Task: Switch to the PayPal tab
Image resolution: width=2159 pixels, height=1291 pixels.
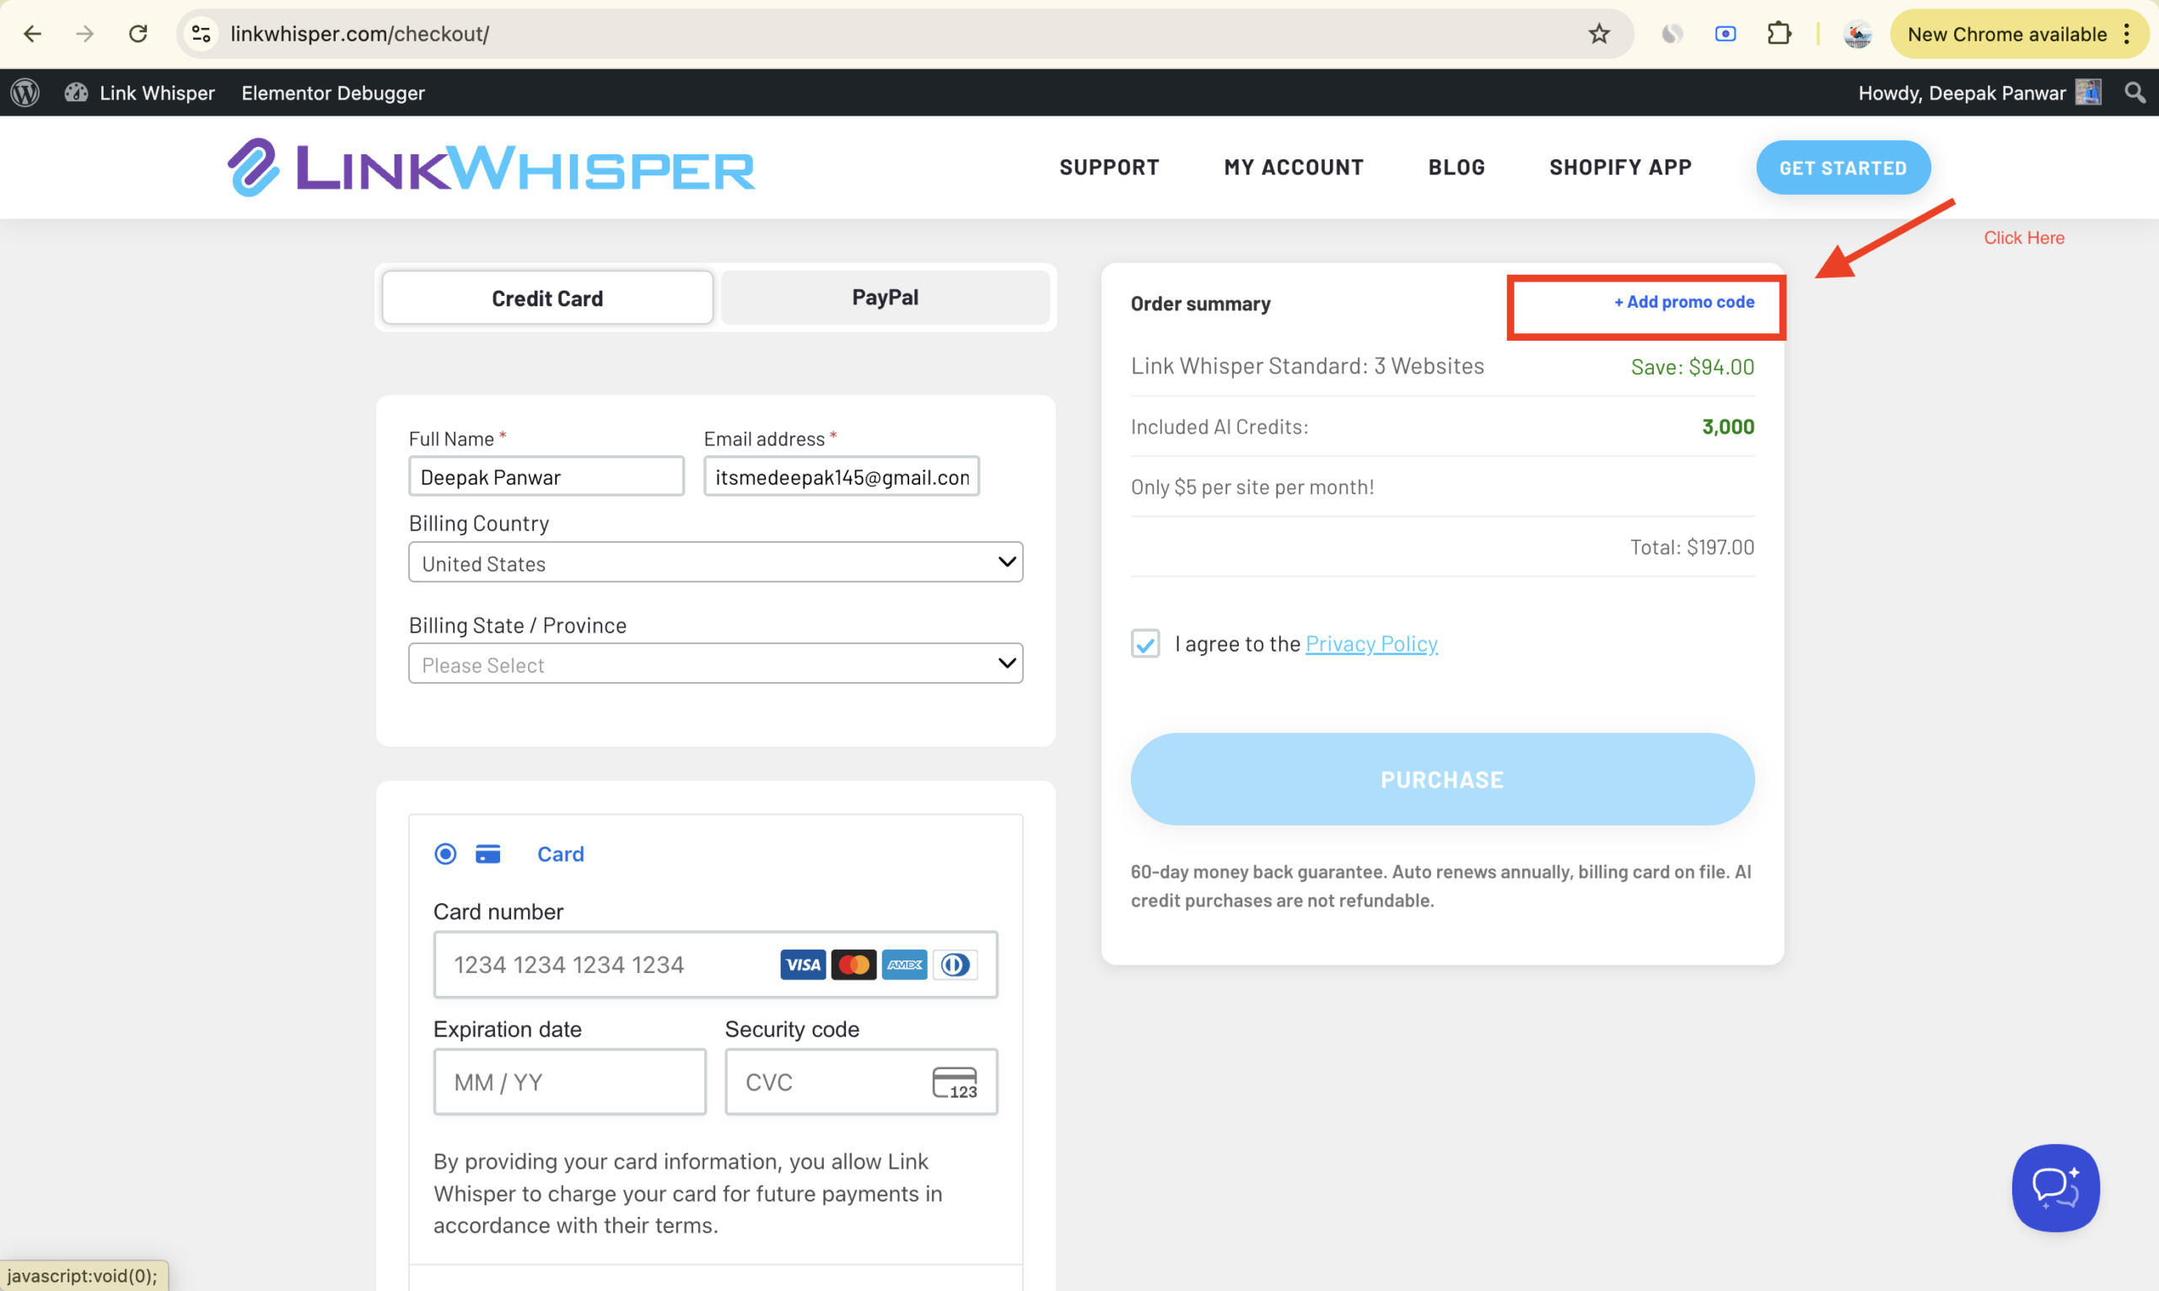Action: (x=885, y=298)
